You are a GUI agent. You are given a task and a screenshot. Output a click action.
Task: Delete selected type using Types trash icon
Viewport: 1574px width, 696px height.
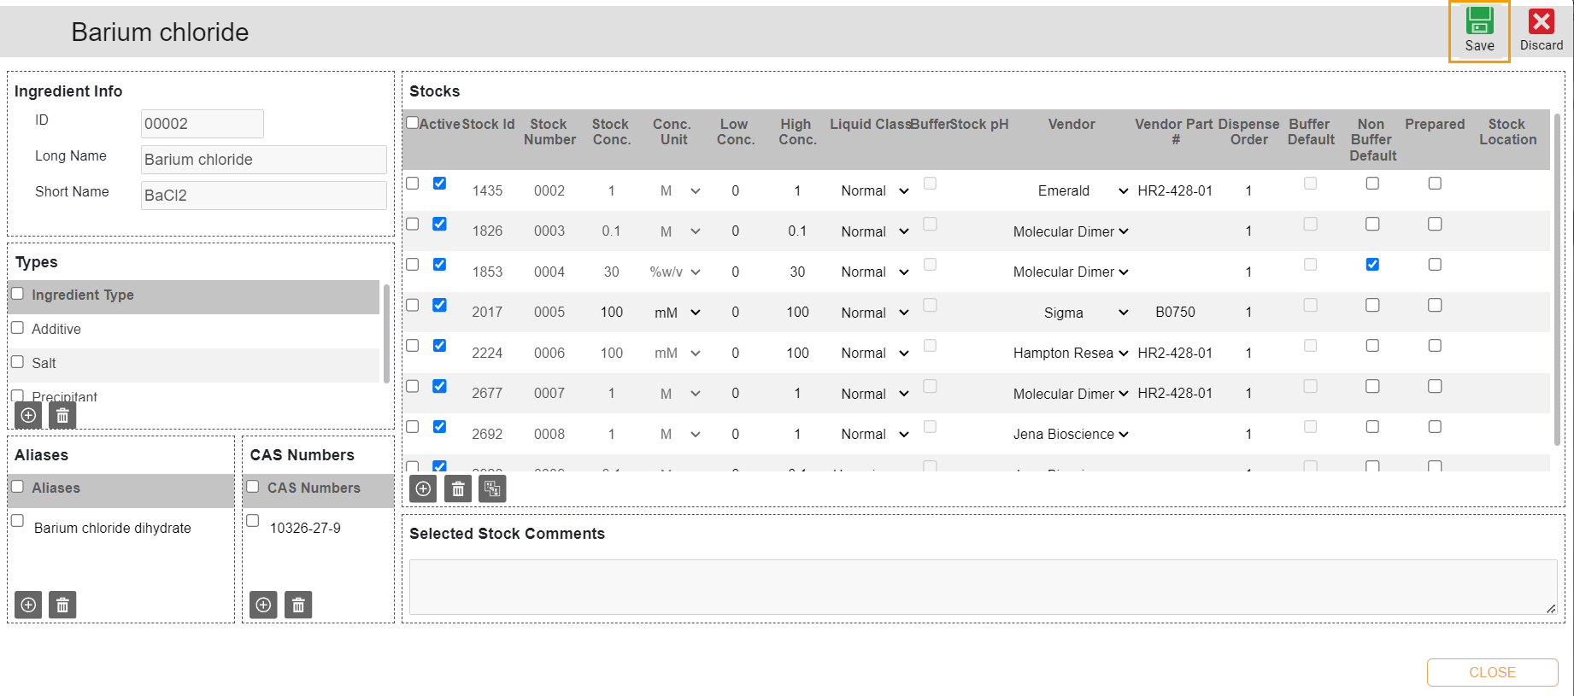(62, 415)
